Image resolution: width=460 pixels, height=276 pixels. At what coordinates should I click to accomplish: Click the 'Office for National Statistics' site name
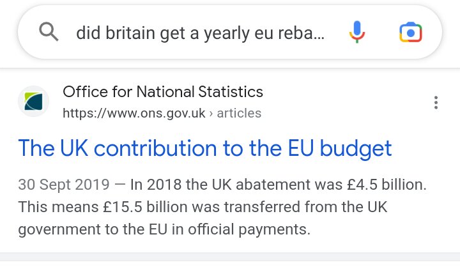pyautogui.click(x=163, y=92)
